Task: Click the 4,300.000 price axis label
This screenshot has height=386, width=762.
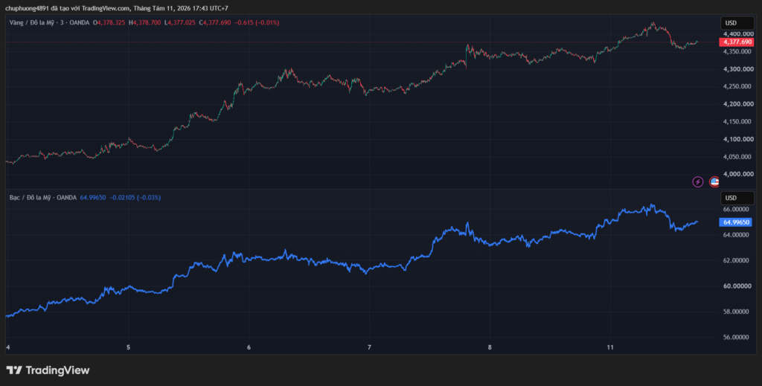Action: point(738,69)
